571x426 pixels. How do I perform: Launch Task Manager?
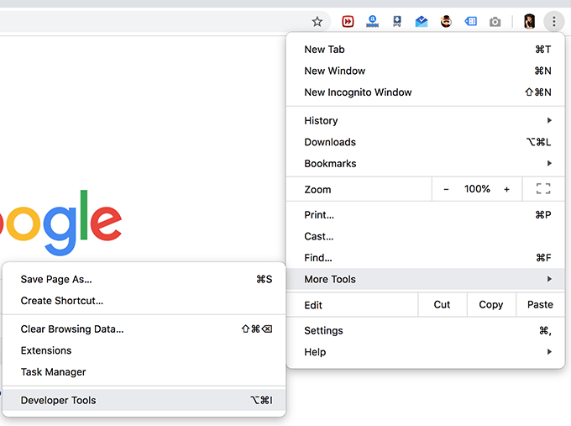pos(144,372)
